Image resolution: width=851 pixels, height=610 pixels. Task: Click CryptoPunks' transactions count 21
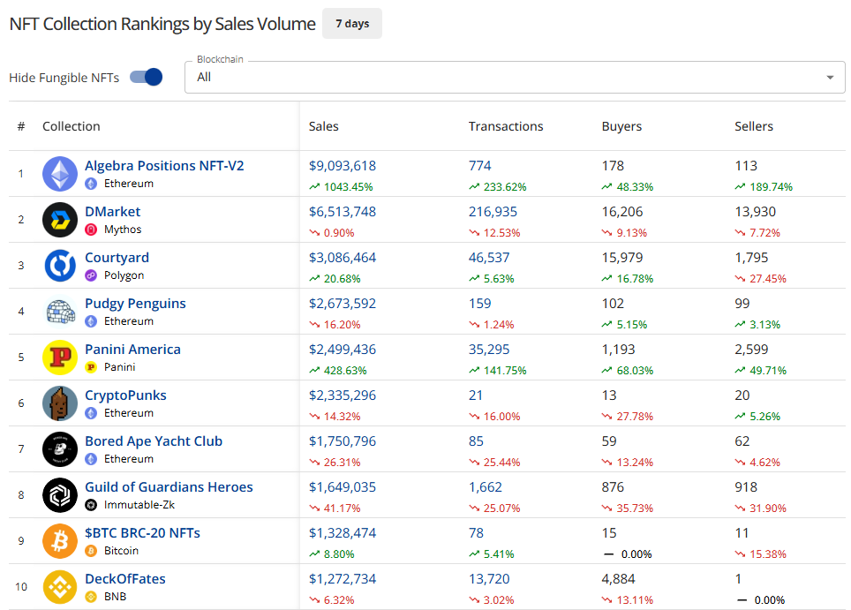tap(476, 395)
